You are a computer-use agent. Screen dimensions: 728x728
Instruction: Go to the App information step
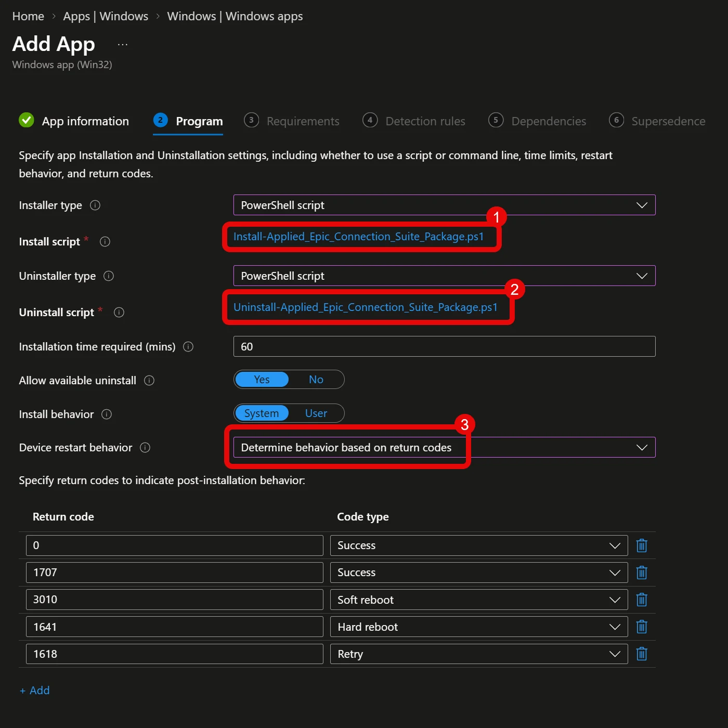click(x=74, y=121)
